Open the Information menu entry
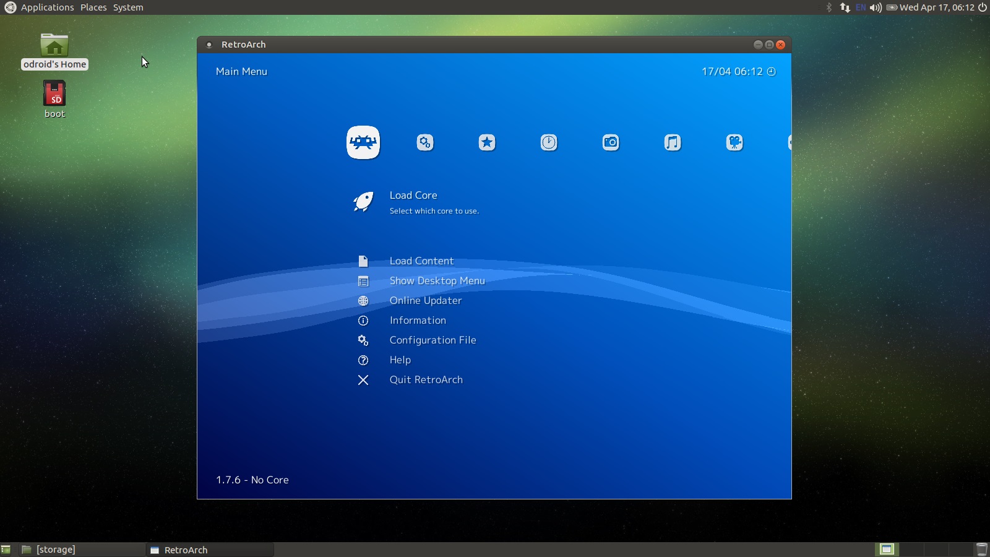 [418, 321]
